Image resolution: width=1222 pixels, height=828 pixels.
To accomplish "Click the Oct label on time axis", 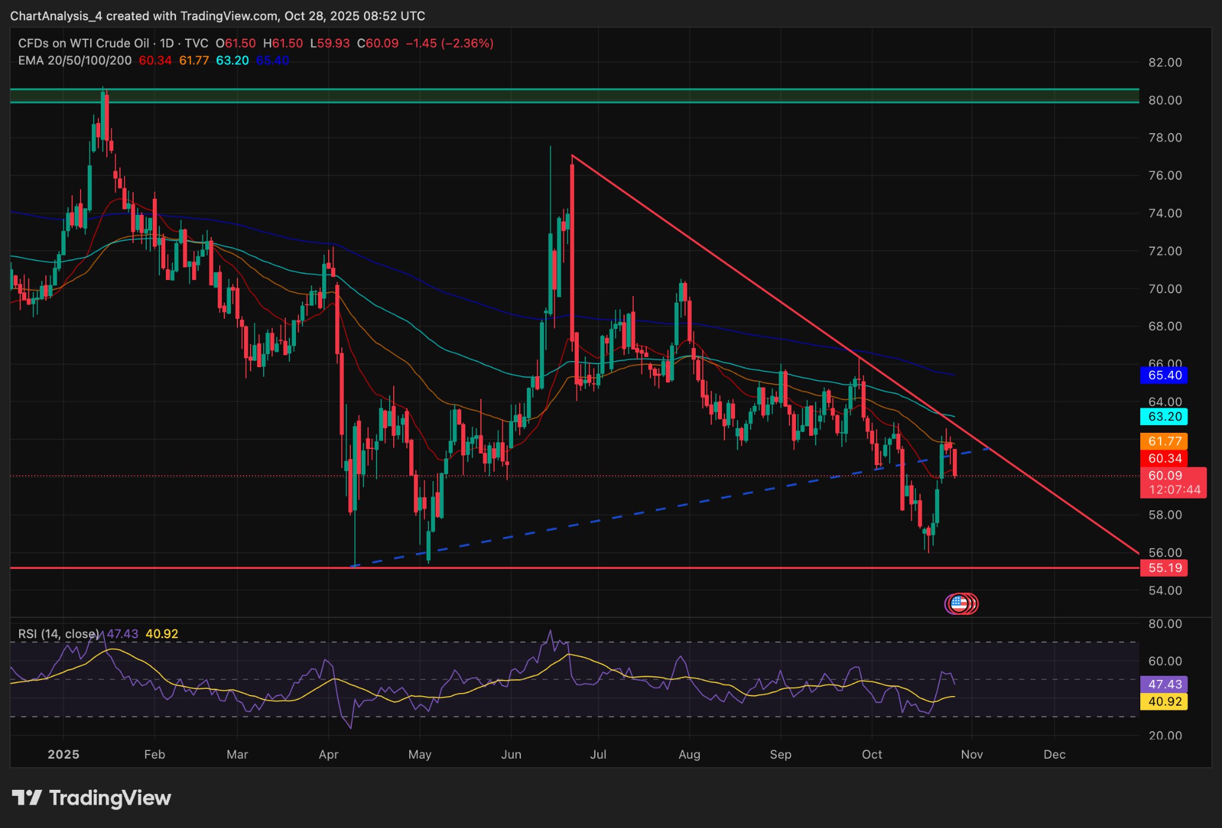I will (872, 755).
